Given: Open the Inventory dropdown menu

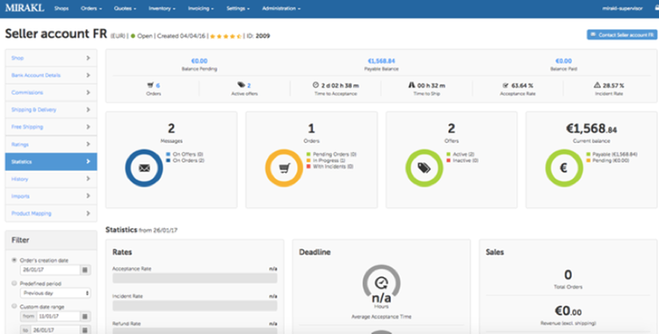Looking at the screenshot, I should 162,9.
